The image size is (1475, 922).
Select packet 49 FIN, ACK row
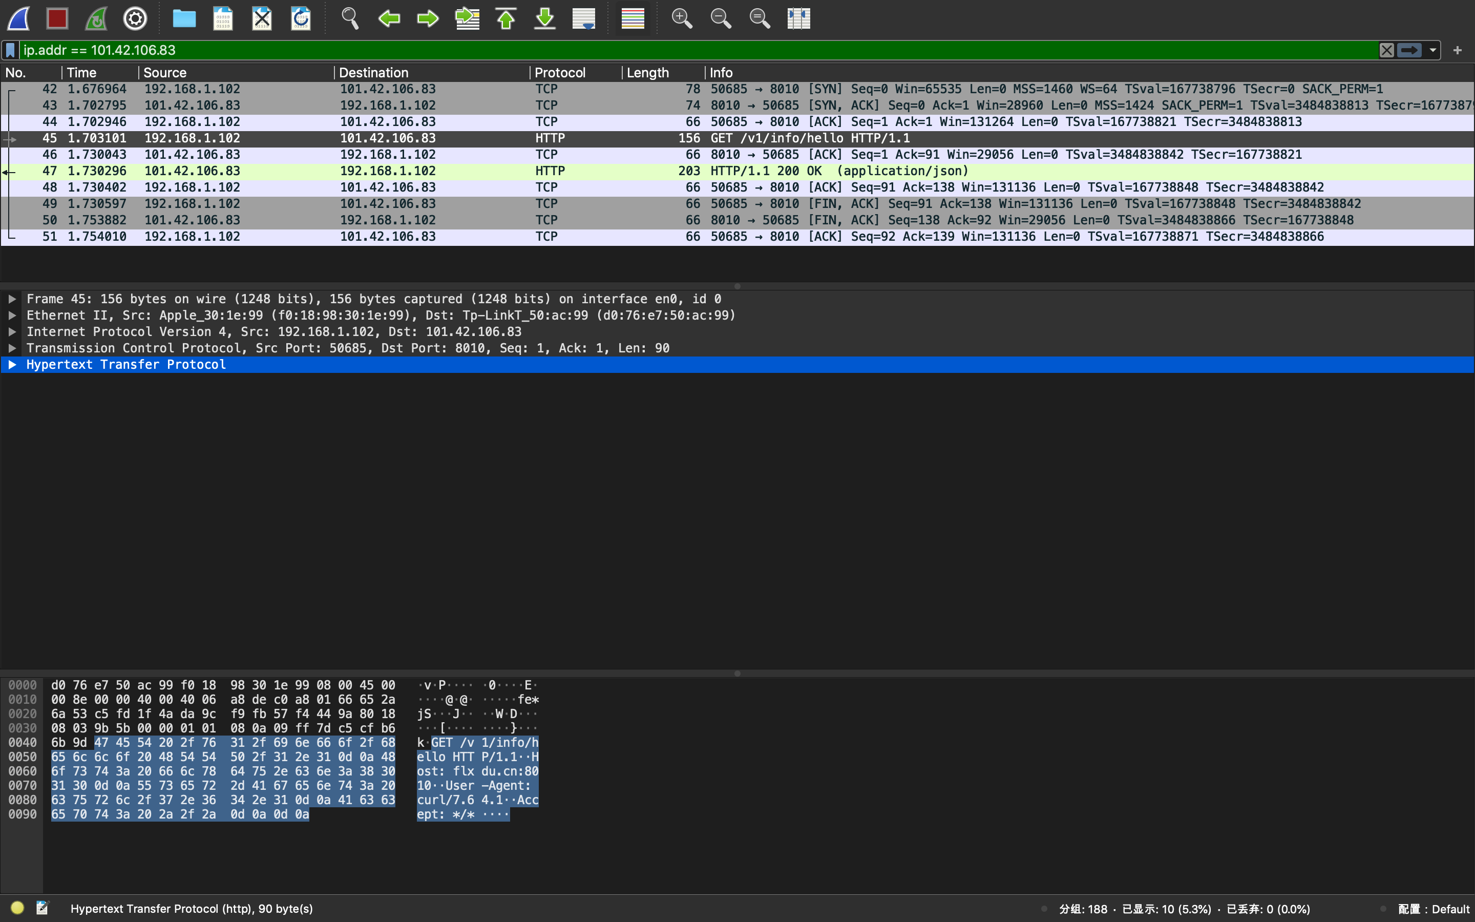(737, 204)
